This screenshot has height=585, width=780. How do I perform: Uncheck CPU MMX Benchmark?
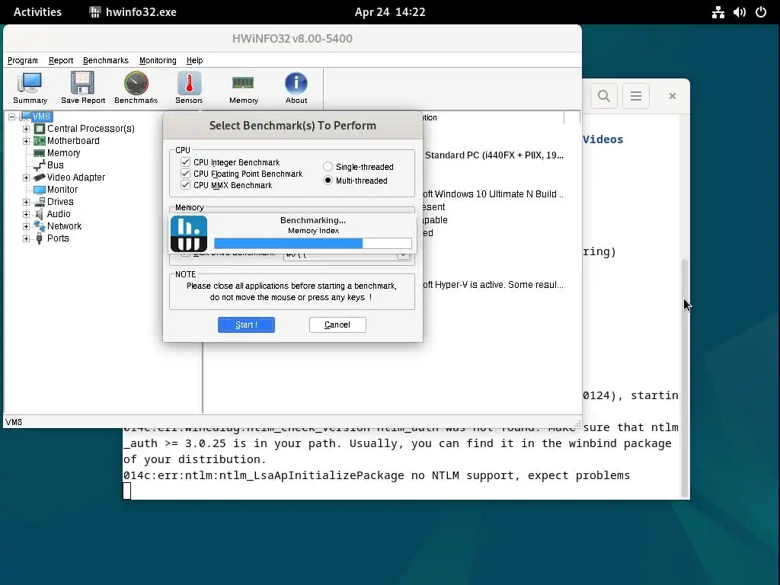click(x=186, y=185)
